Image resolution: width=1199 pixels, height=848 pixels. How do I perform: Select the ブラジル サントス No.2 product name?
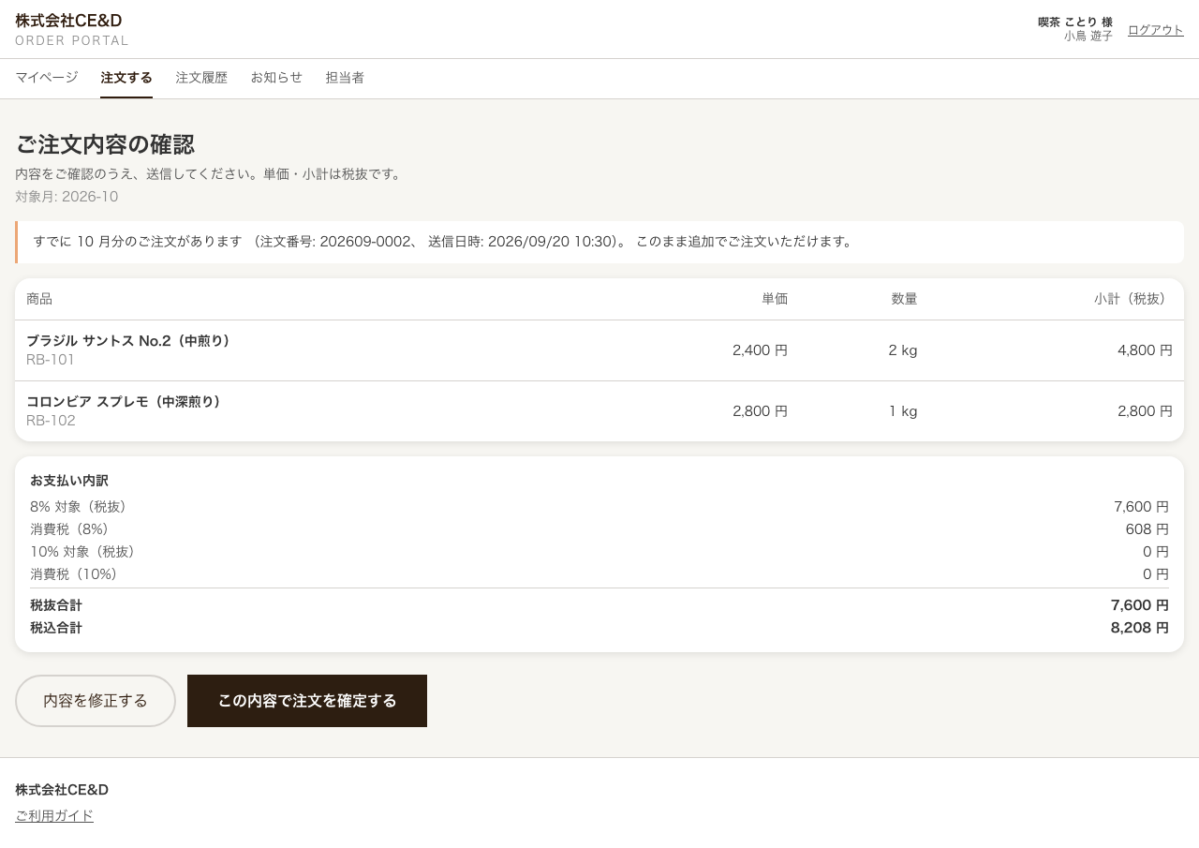point(128,341)
